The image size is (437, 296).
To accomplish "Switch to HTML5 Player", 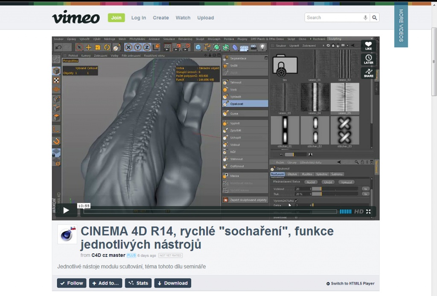I will coord(350,284).
